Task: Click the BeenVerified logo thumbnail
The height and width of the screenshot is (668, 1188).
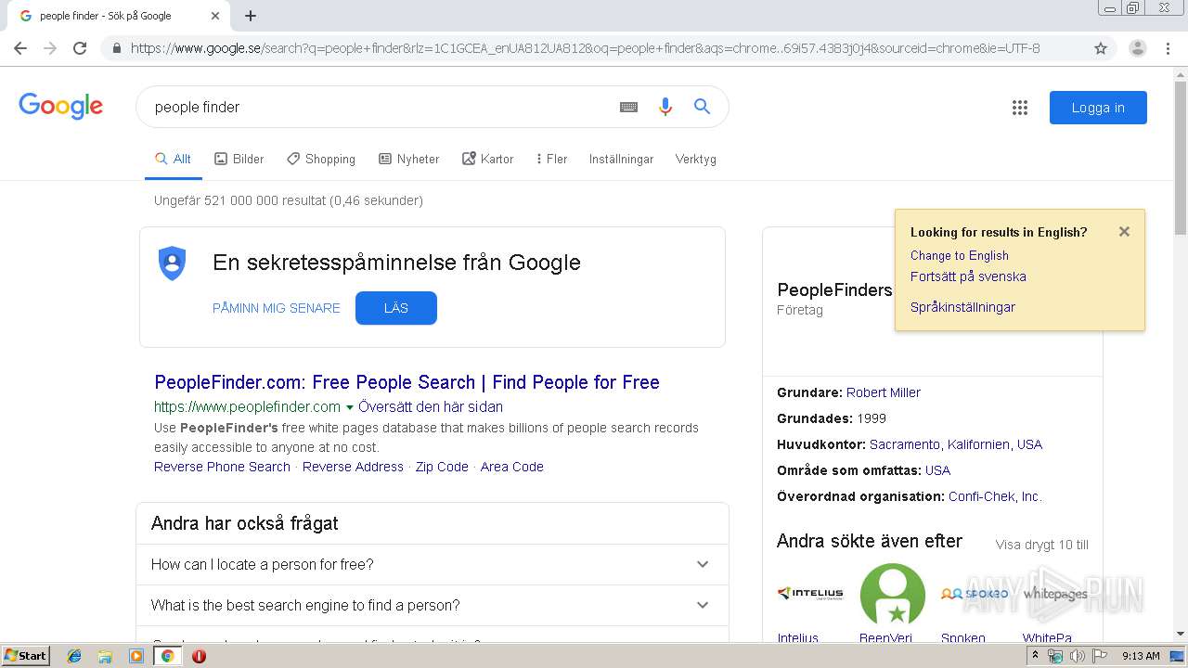Action: (893, 594)
